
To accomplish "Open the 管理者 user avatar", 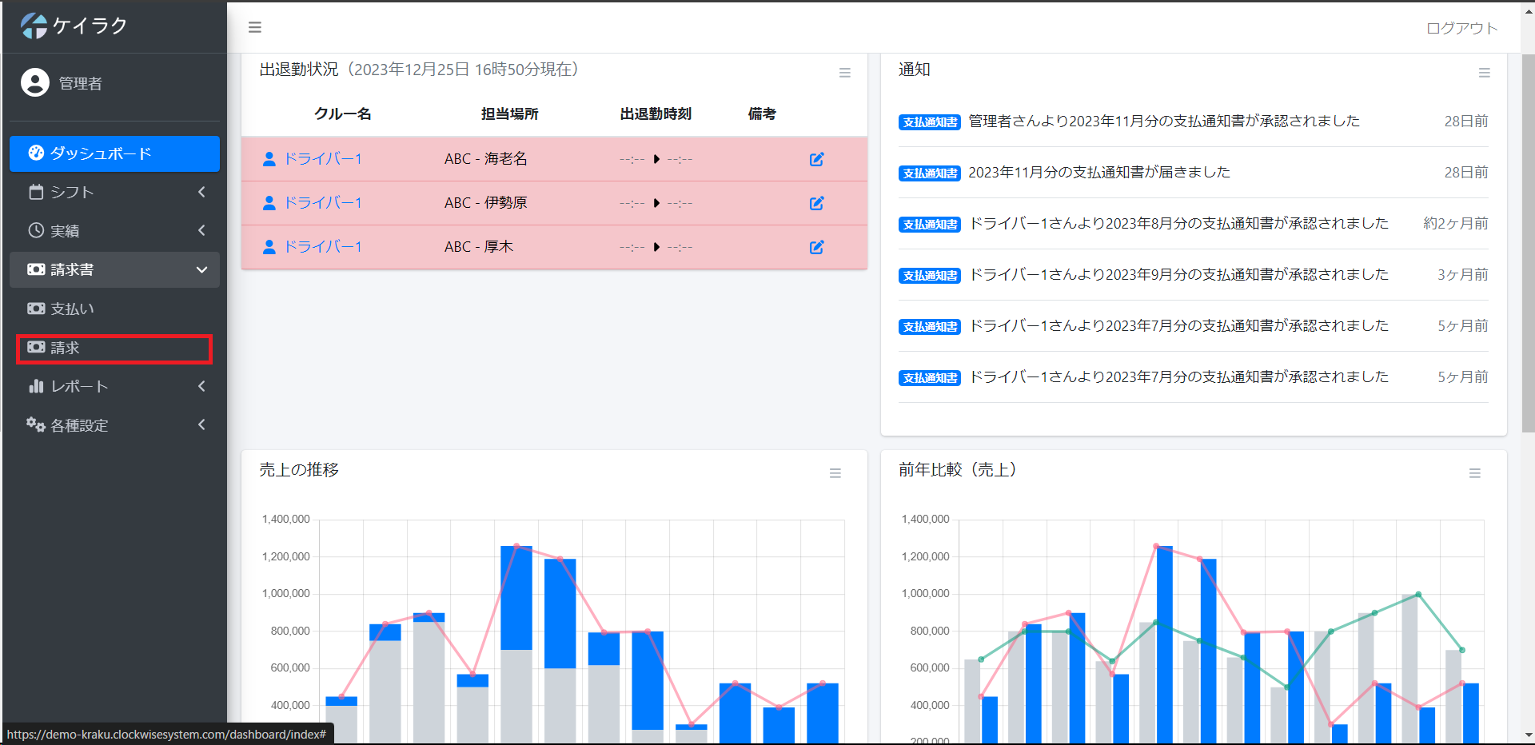I will click(35, 82).
